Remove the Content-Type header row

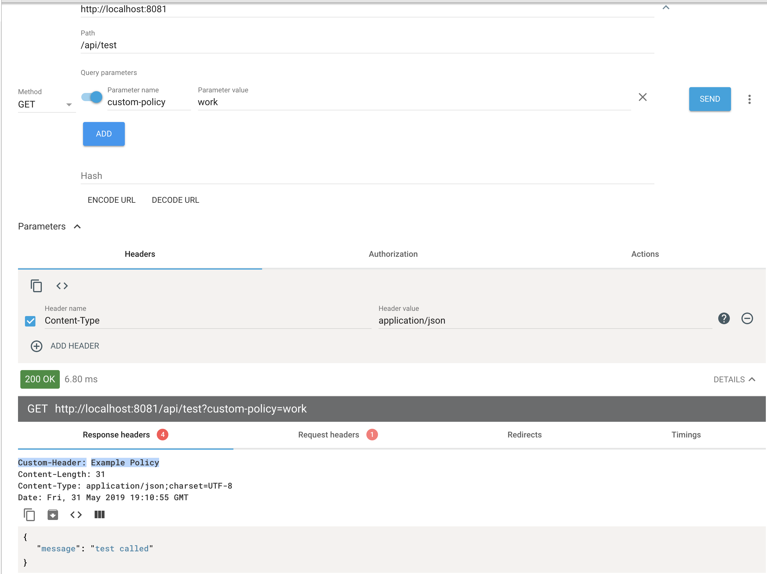pyautogui.click(x=747, y=319)
